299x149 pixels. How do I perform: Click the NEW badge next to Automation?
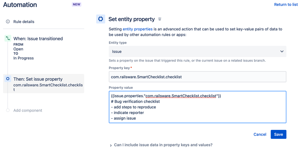click(77, 4)
